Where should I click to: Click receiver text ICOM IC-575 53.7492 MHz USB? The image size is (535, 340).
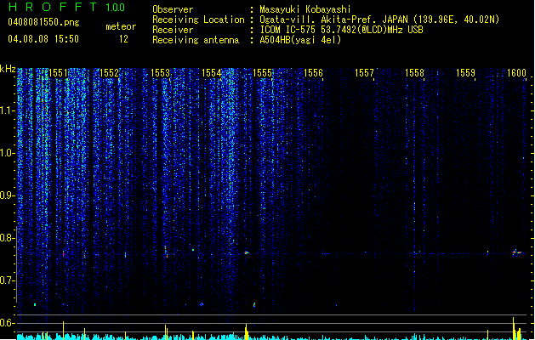click(342, 30)
